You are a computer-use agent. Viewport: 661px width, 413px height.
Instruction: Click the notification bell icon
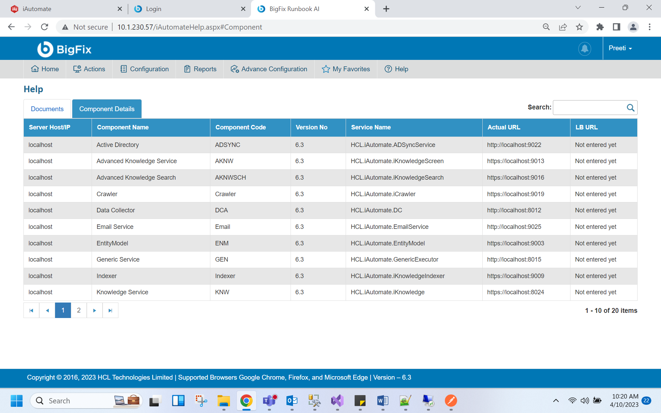(584, 49)
